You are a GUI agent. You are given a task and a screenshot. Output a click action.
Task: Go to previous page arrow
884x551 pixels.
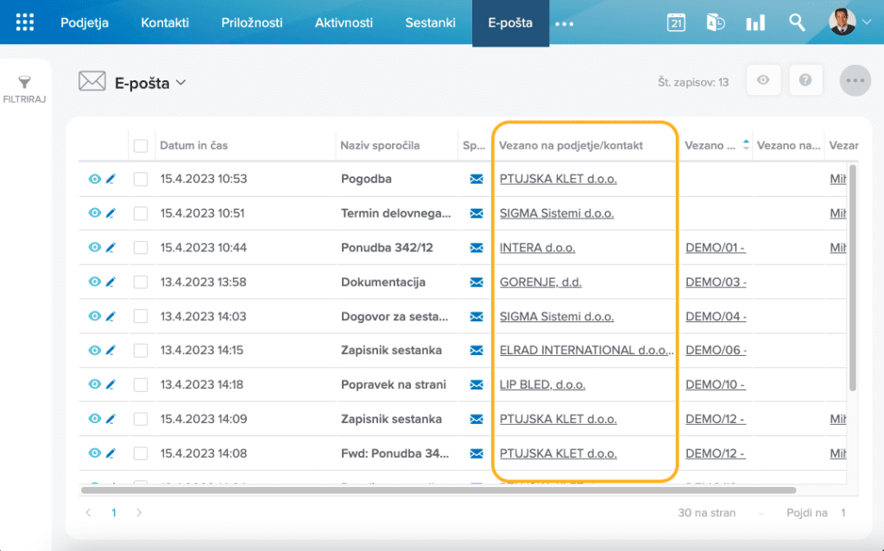click(89, 513)
